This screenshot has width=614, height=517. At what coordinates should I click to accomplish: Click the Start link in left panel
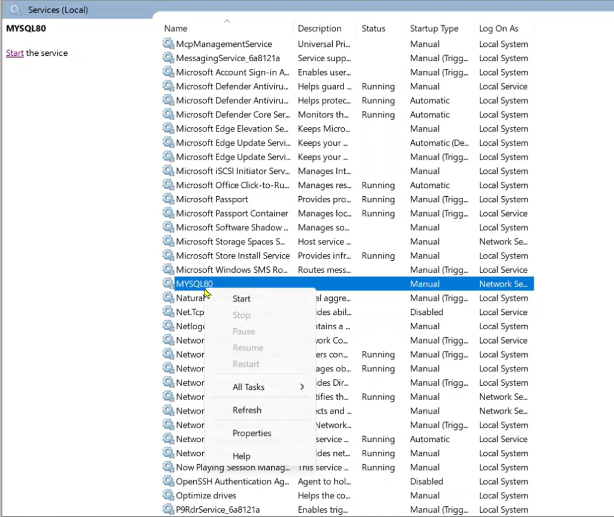click(x=14, y=53)
